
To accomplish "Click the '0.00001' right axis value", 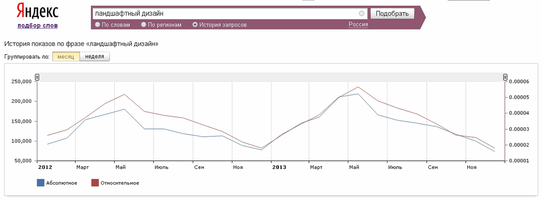I will (520, 161).
